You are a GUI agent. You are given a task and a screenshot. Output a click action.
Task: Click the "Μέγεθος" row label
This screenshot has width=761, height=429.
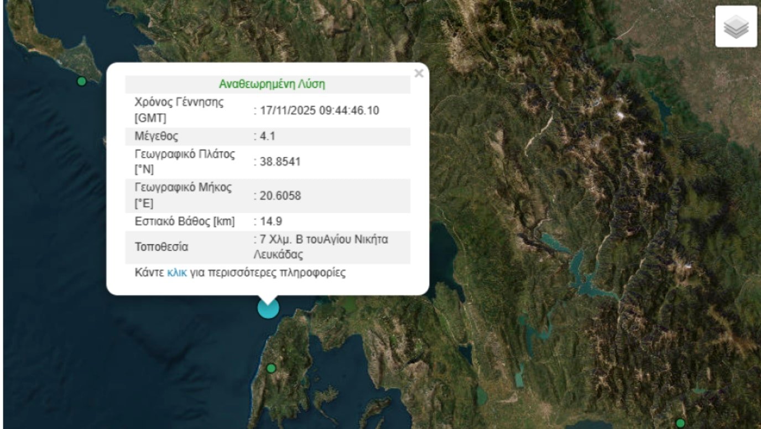[157, 136]
